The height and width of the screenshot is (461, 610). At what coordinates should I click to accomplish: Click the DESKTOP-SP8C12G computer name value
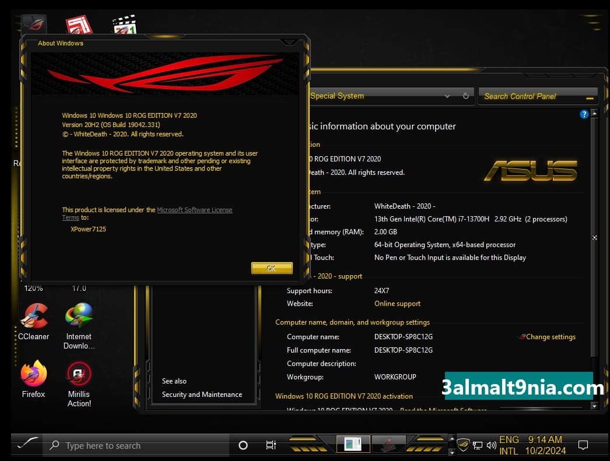tap(404, 337)
